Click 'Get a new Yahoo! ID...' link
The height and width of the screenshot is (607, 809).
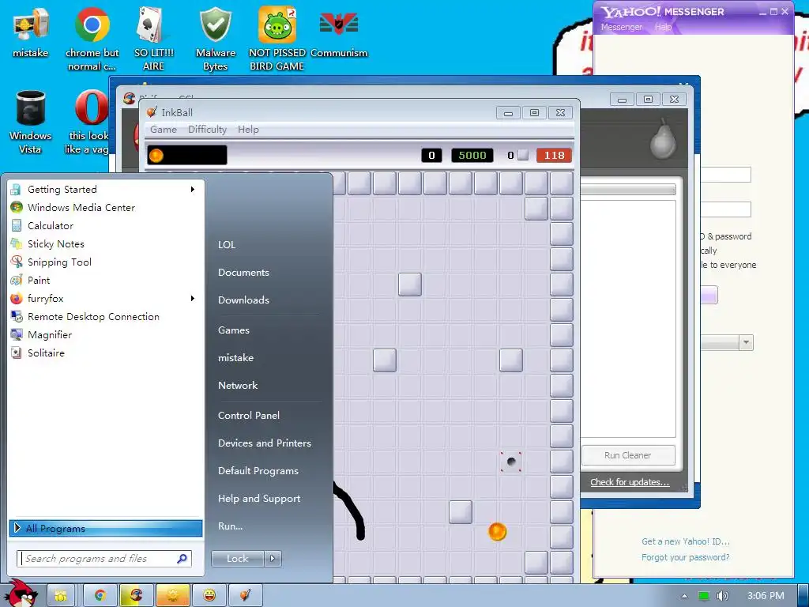click(685, 541)
